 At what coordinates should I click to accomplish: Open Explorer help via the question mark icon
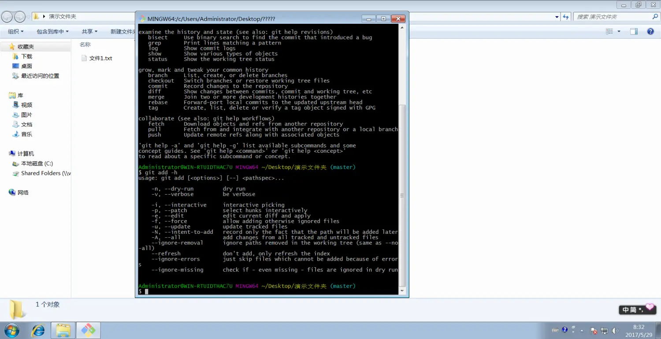(x=650, y=31)
